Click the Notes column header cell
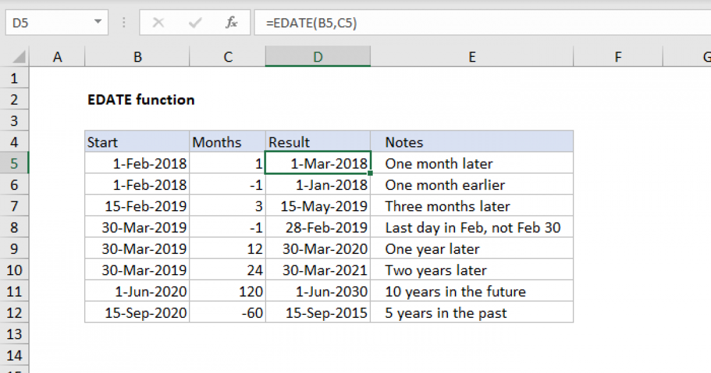 (x=472, y=142)
